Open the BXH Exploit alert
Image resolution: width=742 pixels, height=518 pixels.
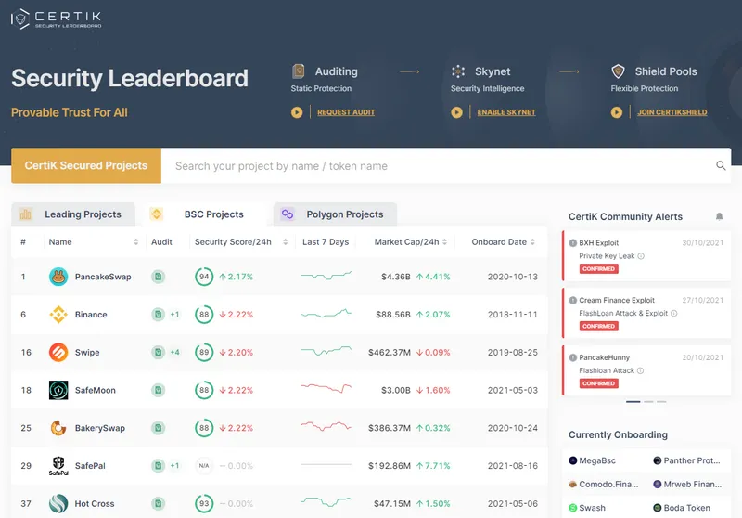(x=646, y=255)
